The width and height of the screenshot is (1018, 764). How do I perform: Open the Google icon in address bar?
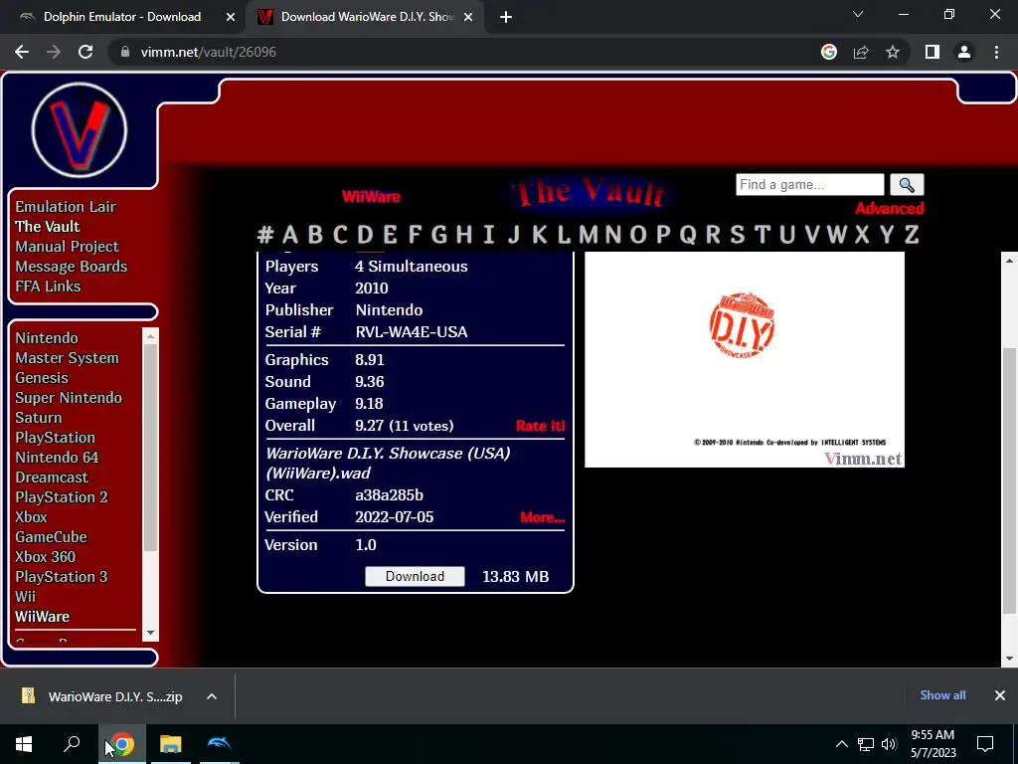(x=829, y=52)
